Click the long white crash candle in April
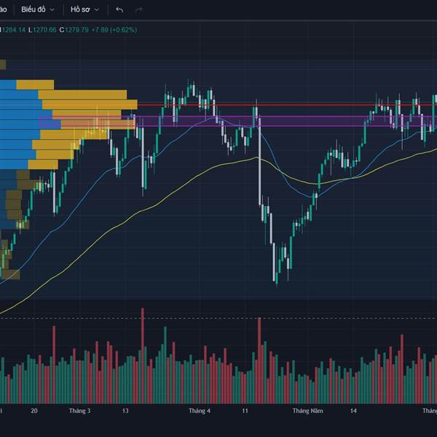437x437 pixels. pyautogui.click(x=260, y=162)
